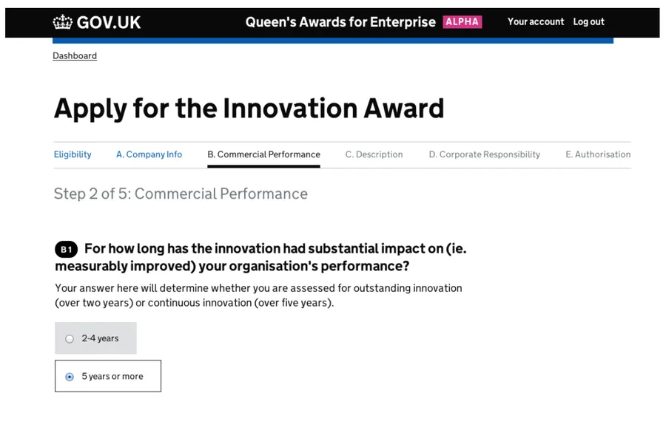
Task: Open the A. Company Info tab
Action: pos(149,154)
